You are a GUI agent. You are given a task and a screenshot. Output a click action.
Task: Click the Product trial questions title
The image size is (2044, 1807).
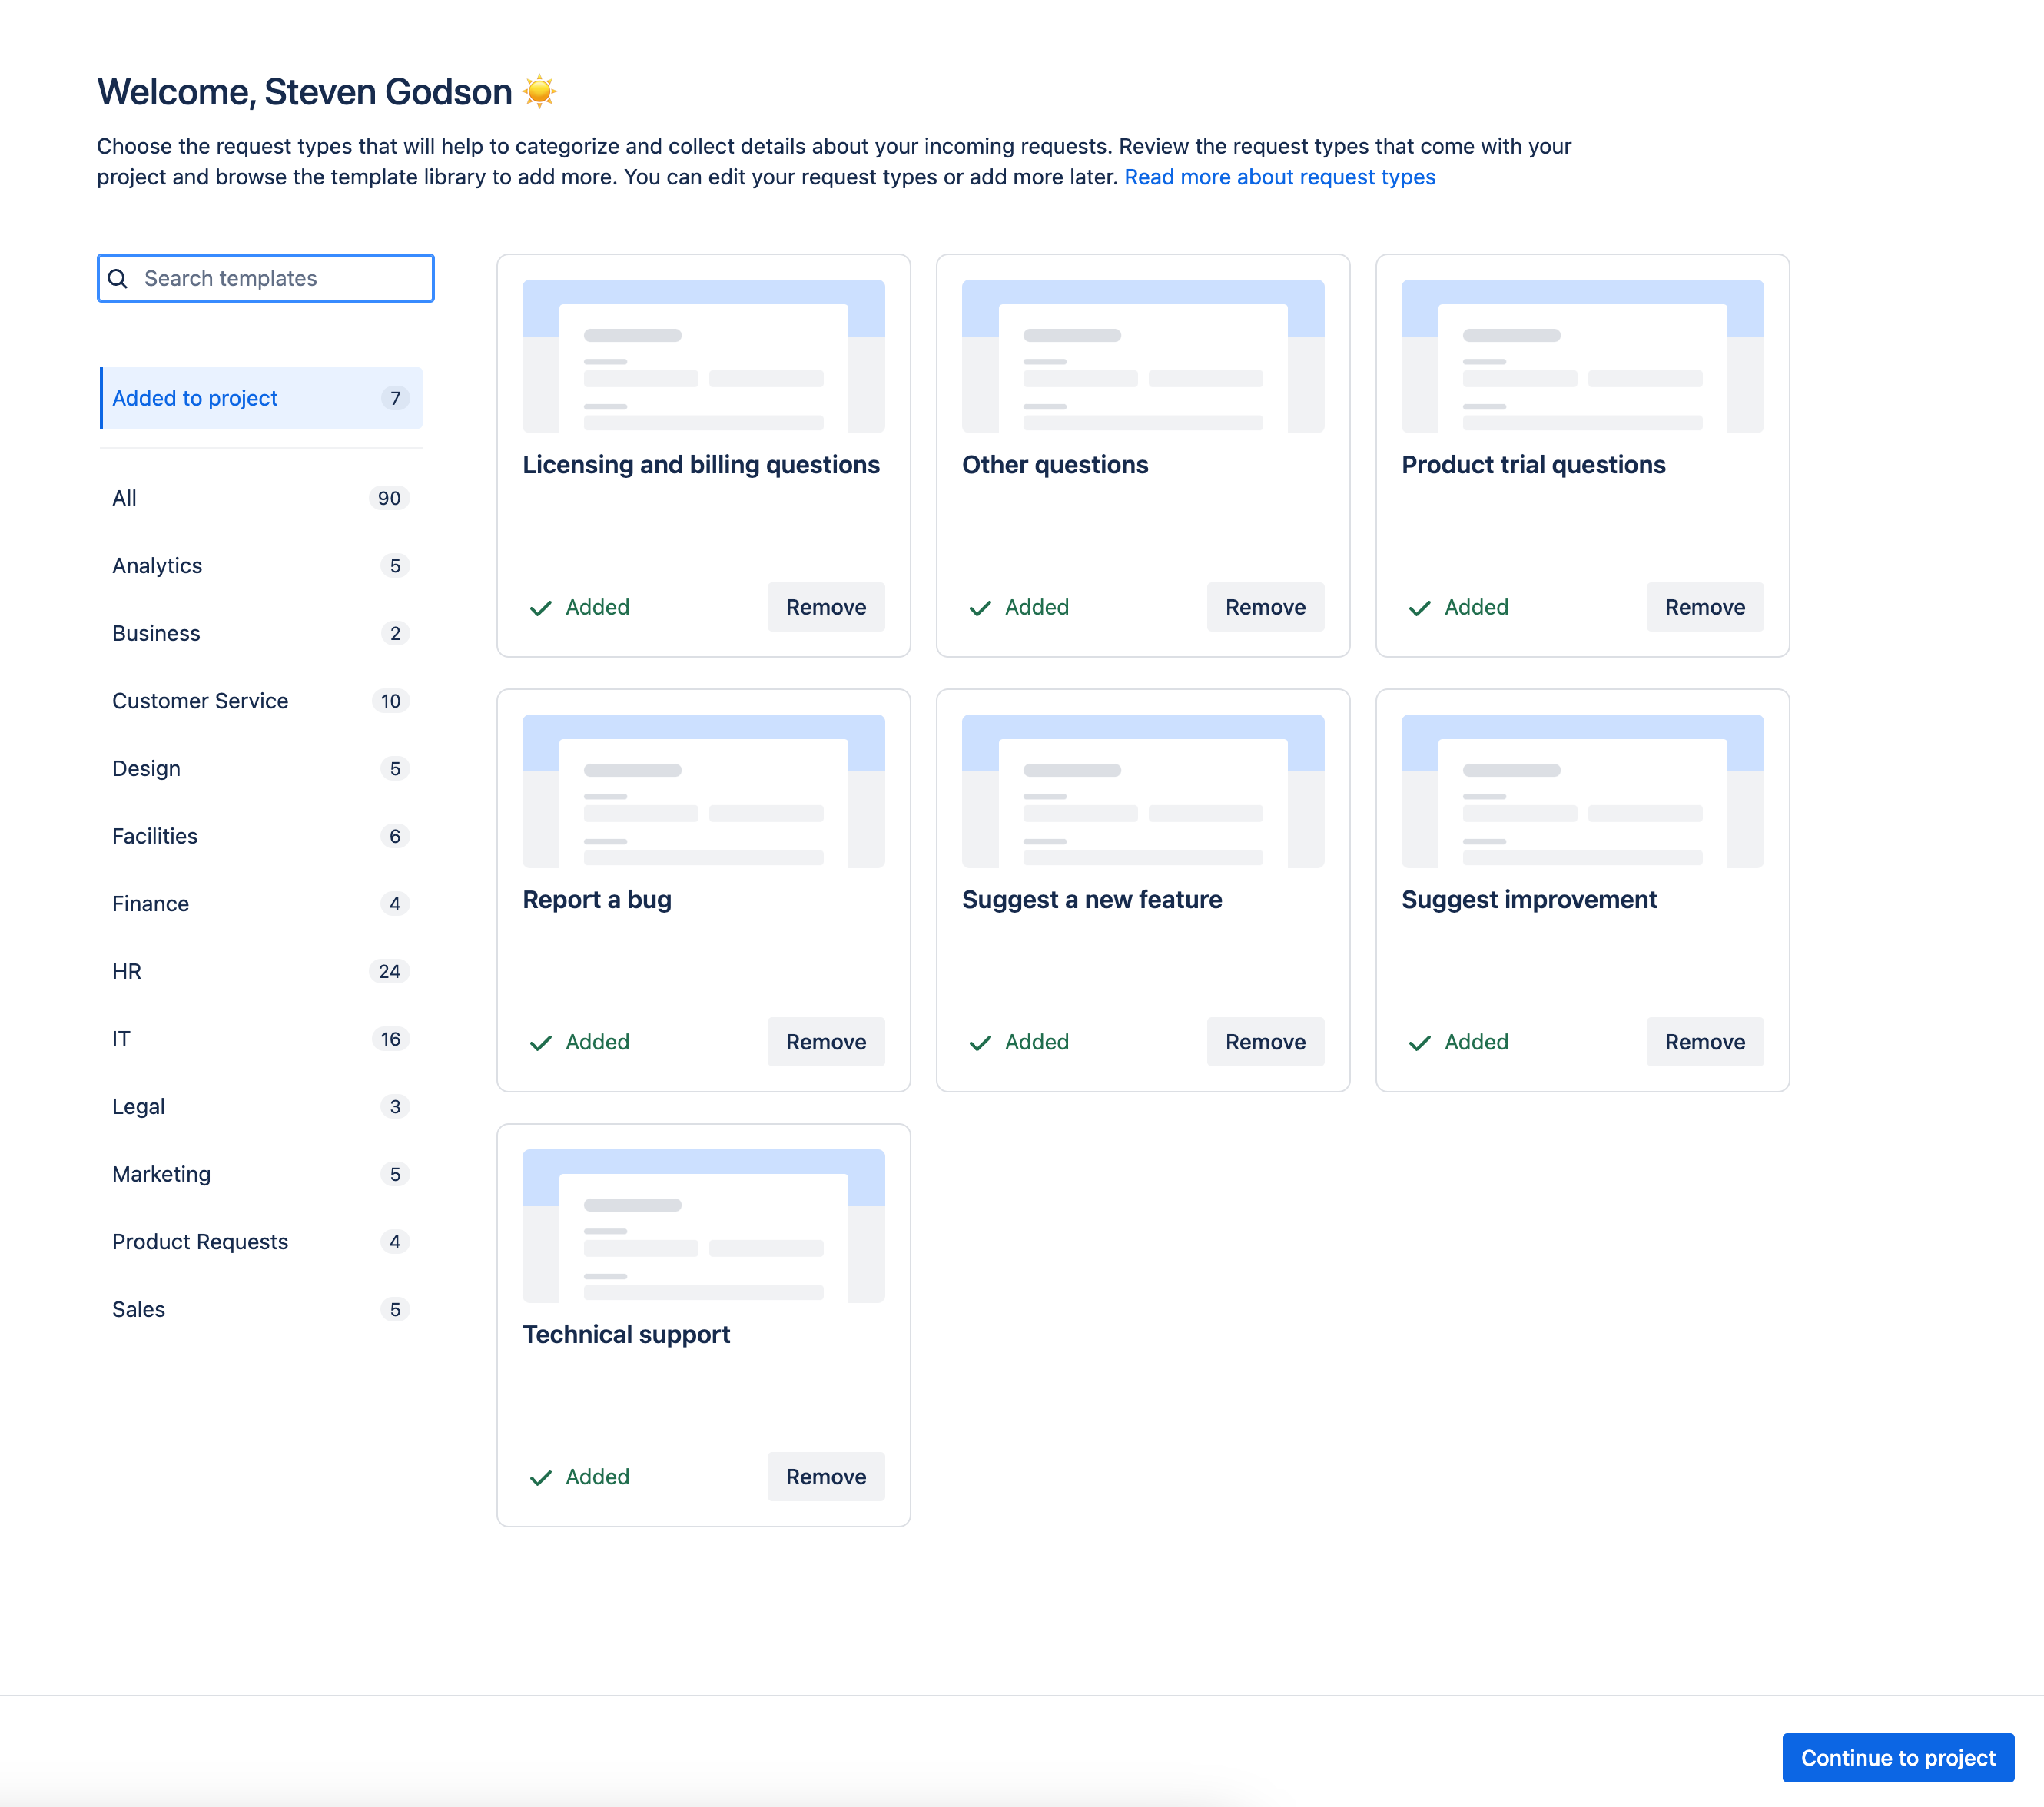tap(1533, 465)
